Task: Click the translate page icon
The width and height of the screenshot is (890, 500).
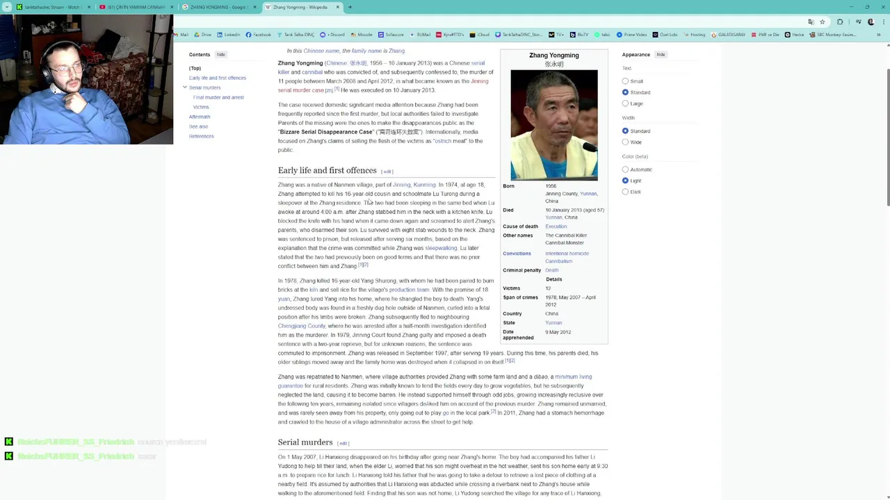Action: [810, 22]
